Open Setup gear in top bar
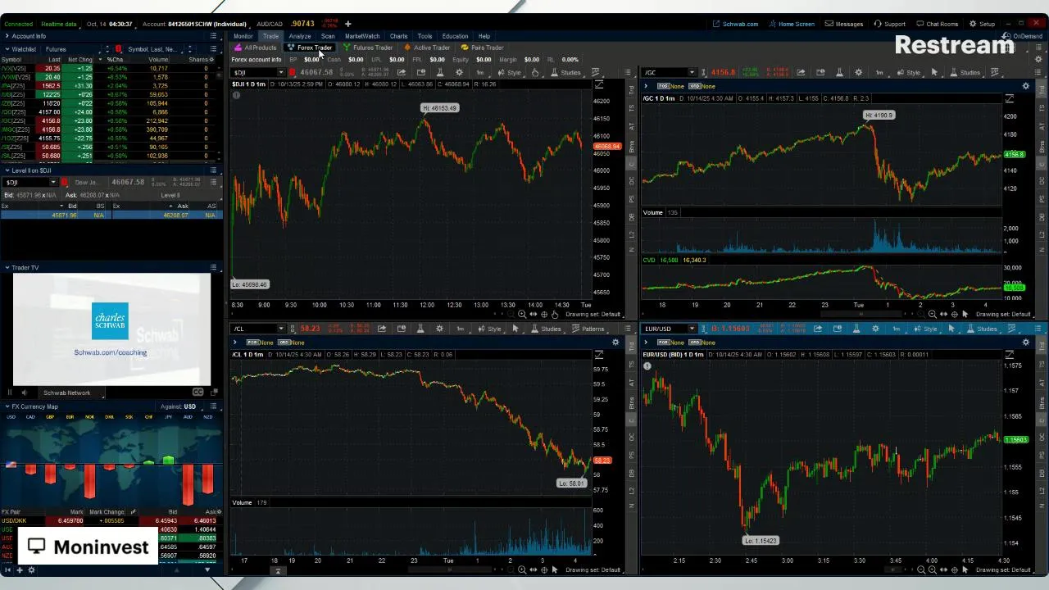This screenshot has width=1049, height=590. tap(982, 24)
